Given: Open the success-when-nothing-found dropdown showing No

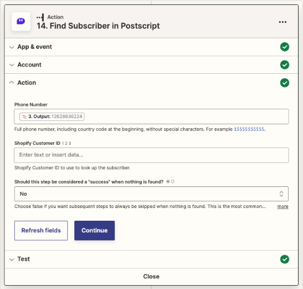Looking at the screenshot, I should tap(151, 194).
